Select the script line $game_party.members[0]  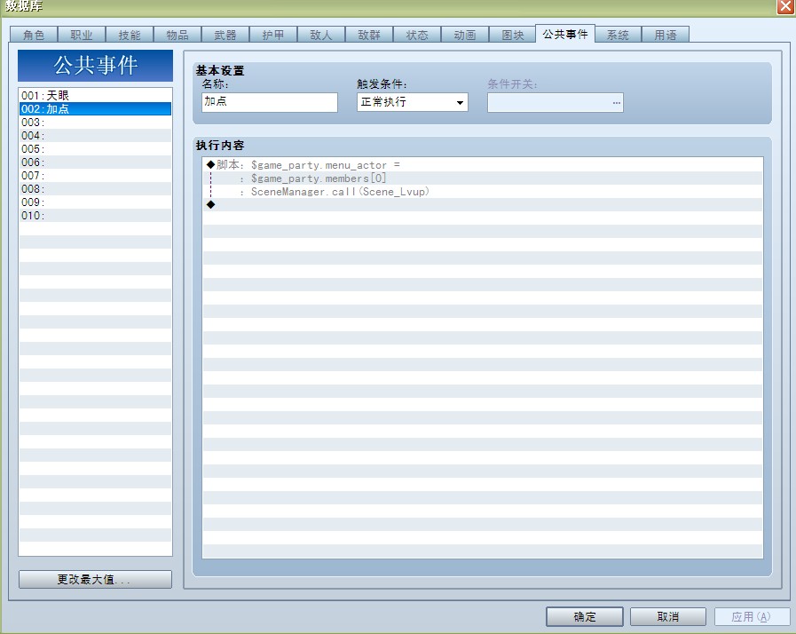[482, 178]
